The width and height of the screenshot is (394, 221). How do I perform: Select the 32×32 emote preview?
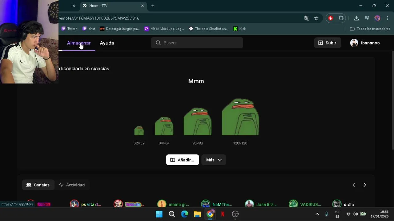139,130
